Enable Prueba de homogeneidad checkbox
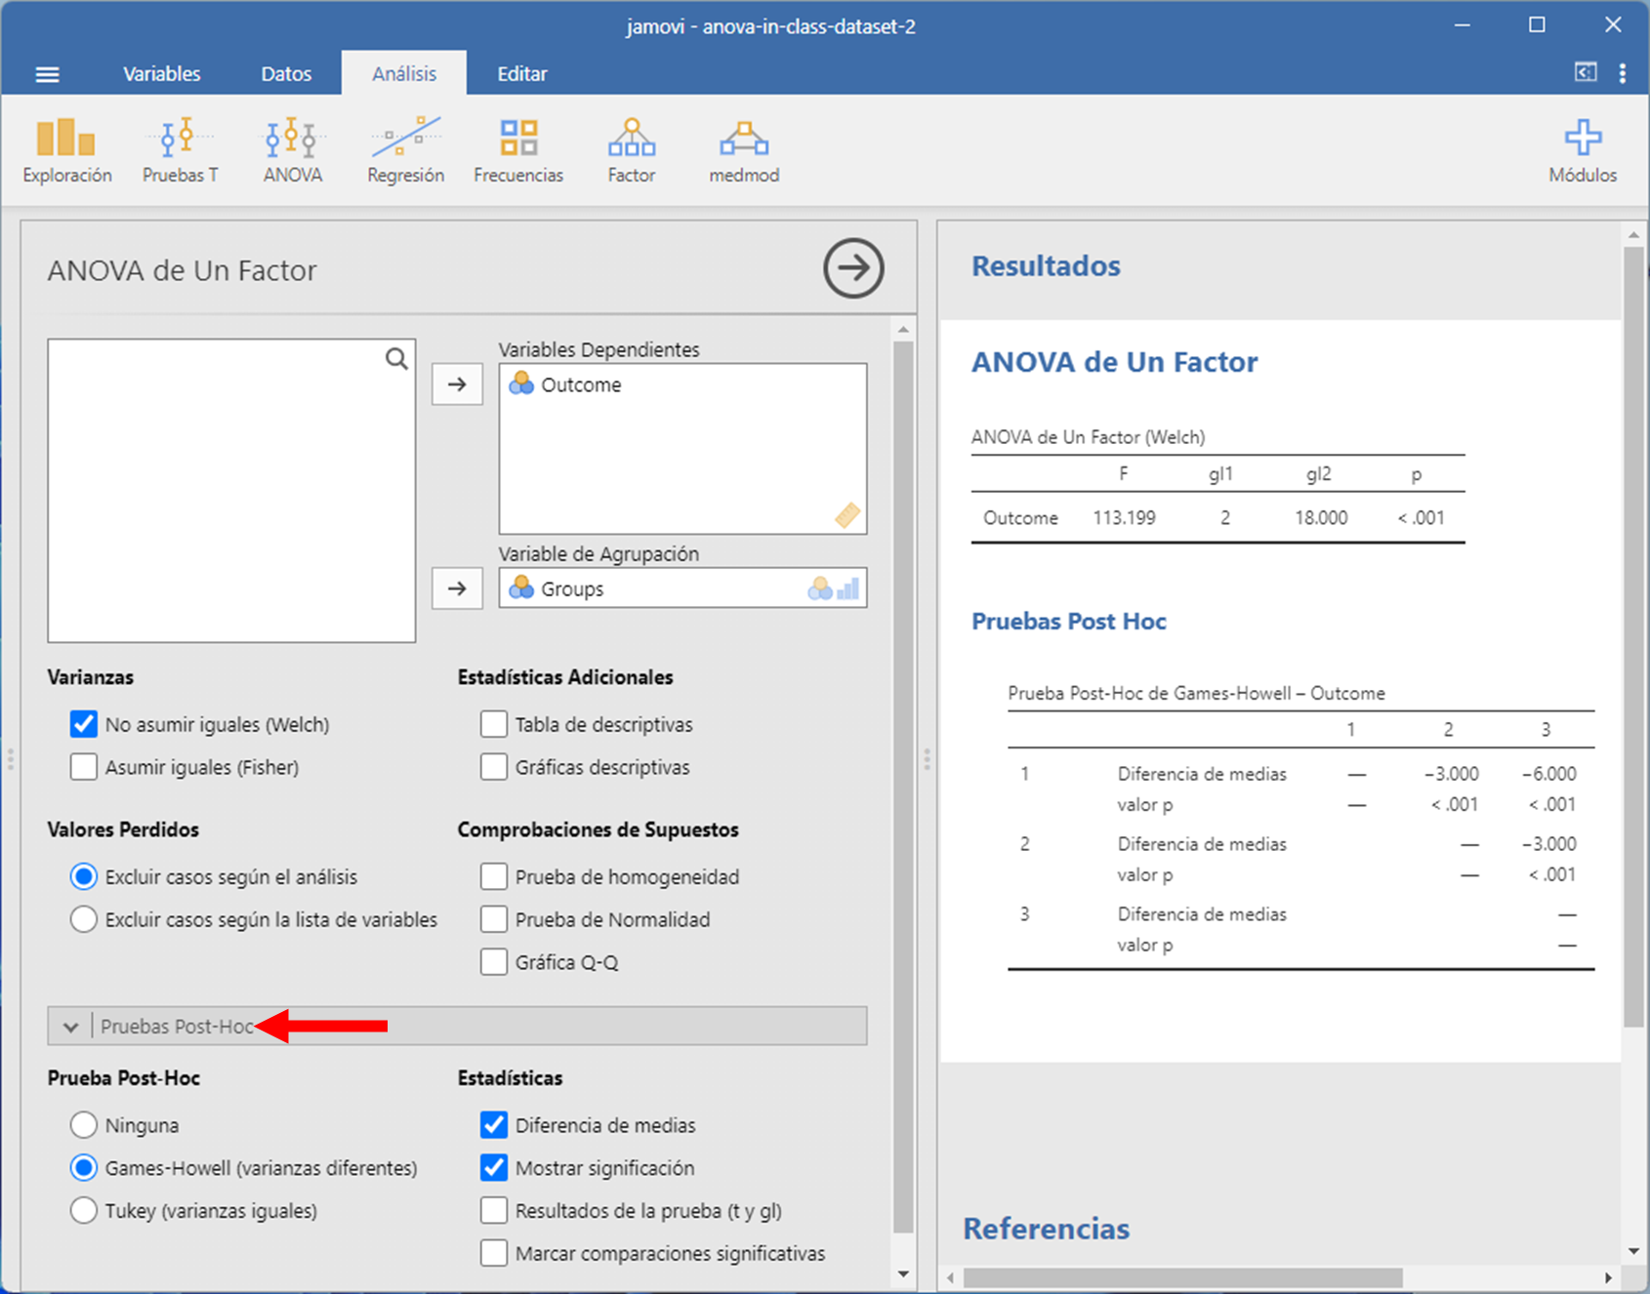The height and width of the screenshot is (1294, 1650). (x=494, y=876)
